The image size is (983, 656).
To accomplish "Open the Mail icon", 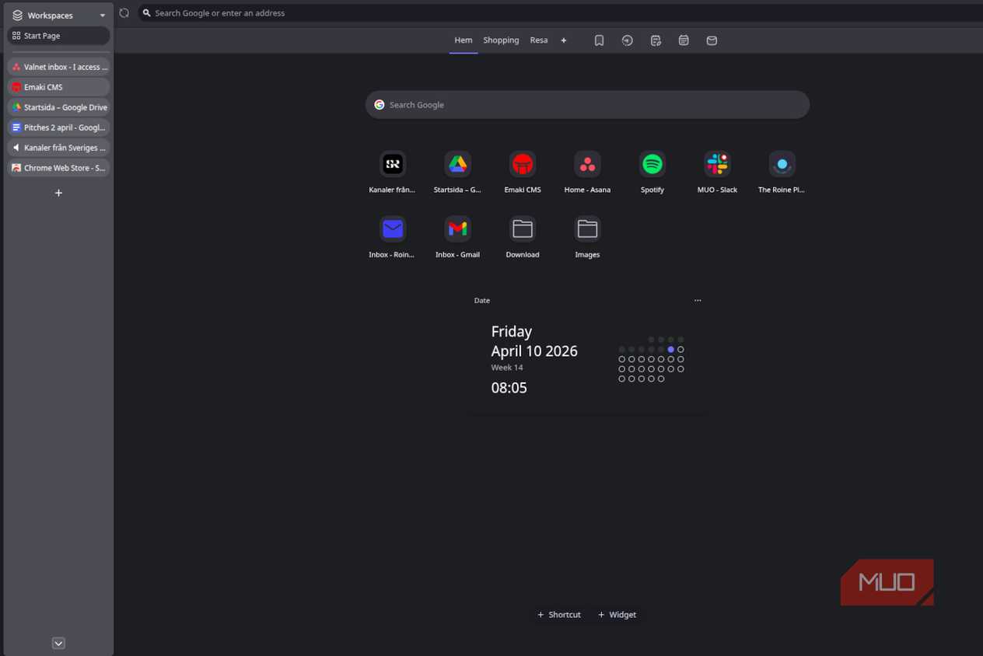I will pos(712,40).
